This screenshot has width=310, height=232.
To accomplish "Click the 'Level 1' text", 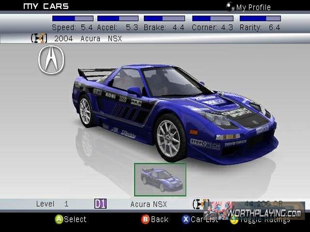I will (x=52, y=204).
